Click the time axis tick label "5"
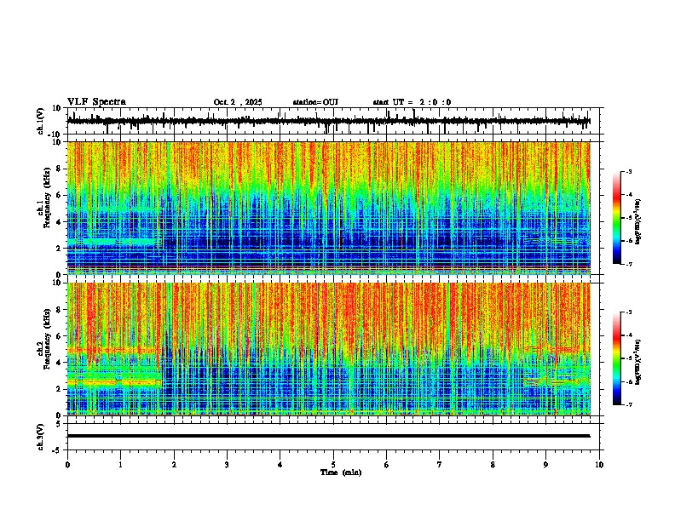 [x=333, y=465]
